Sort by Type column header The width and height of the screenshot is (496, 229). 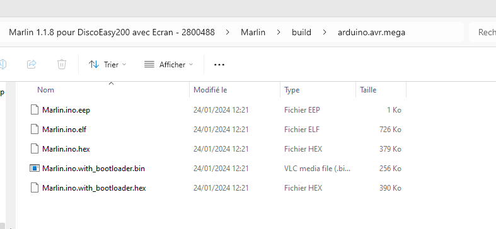tap(318, 90)
